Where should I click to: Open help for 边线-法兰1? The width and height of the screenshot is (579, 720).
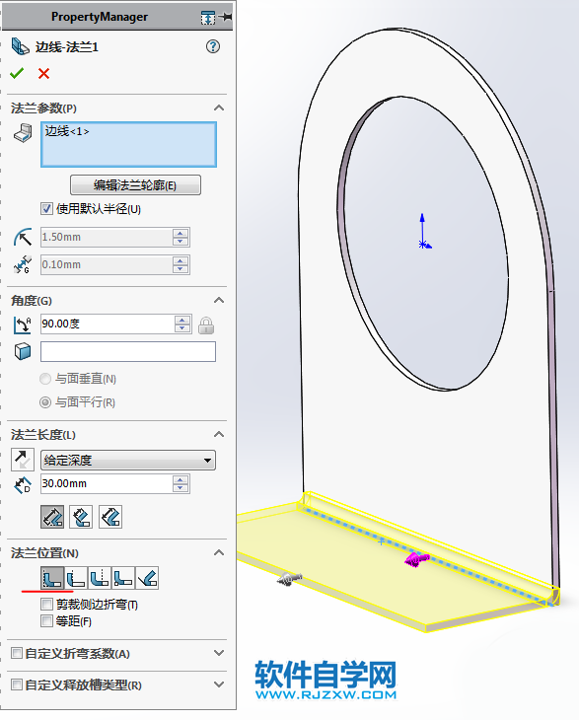coord(213,46)
